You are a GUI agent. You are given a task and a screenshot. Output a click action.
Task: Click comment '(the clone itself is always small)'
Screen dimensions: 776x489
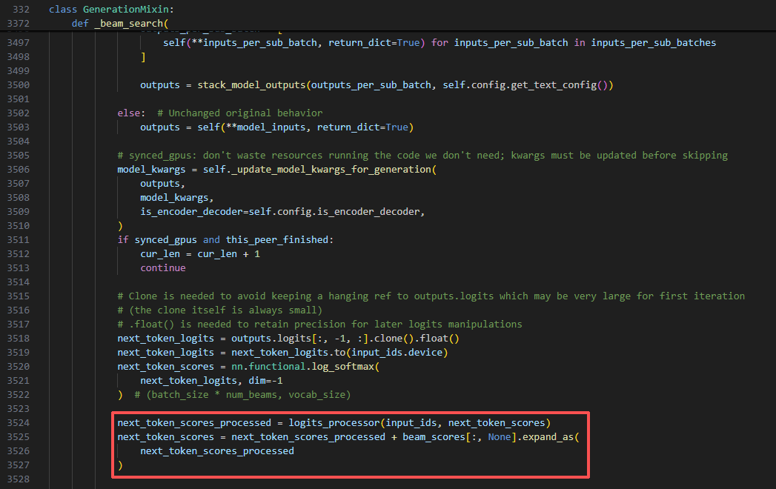click(219, 310)
